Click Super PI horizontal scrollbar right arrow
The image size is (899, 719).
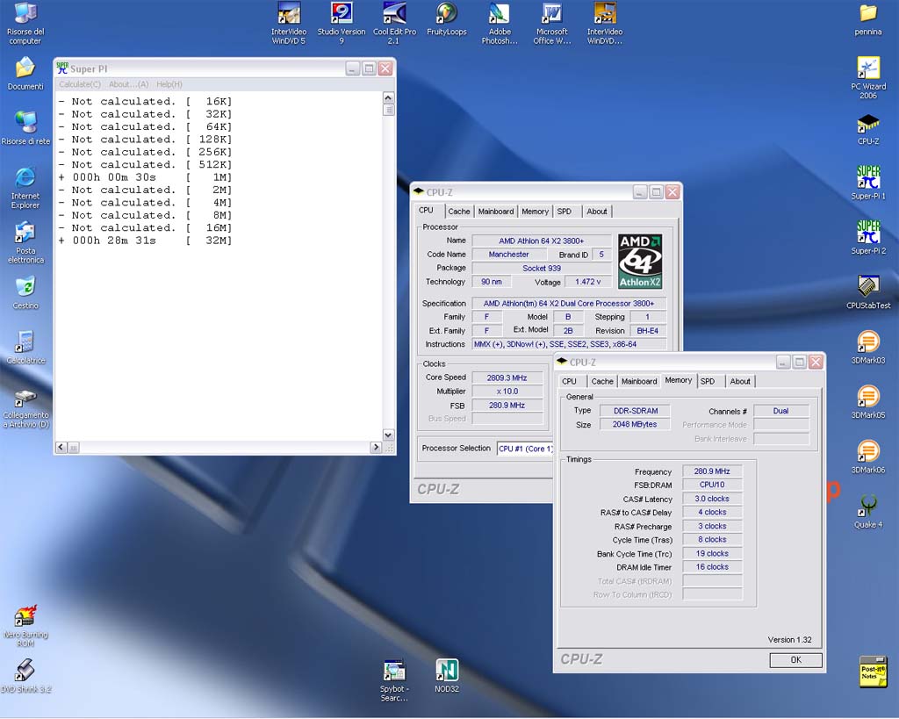pos(376,447)
